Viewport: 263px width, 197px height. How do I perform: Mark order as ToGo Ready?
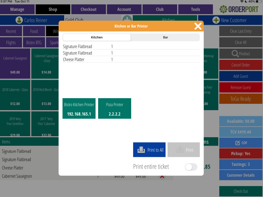tap(241, 99)
